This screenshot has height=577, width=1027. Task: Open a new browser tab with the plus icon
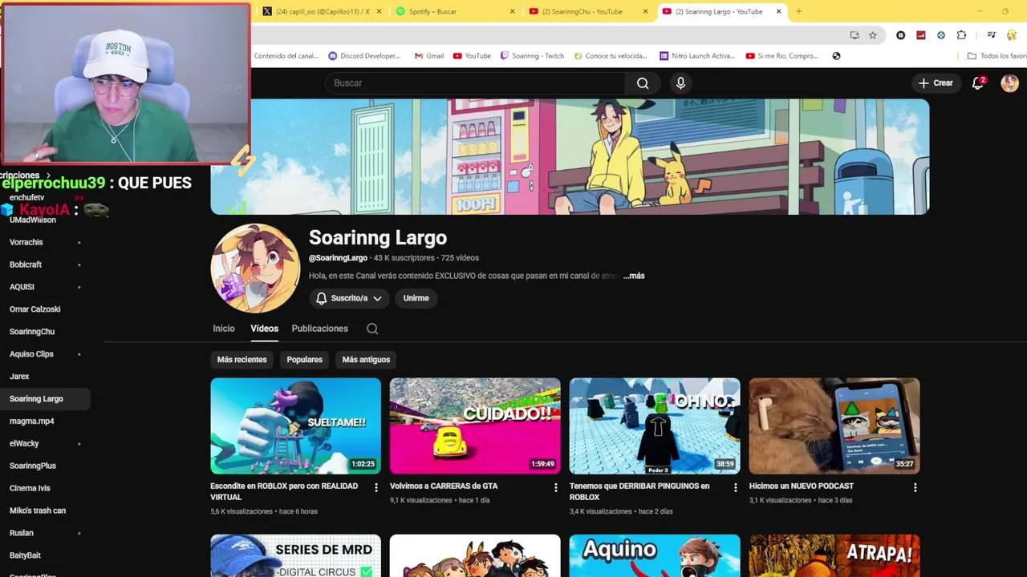coord(798,11)
